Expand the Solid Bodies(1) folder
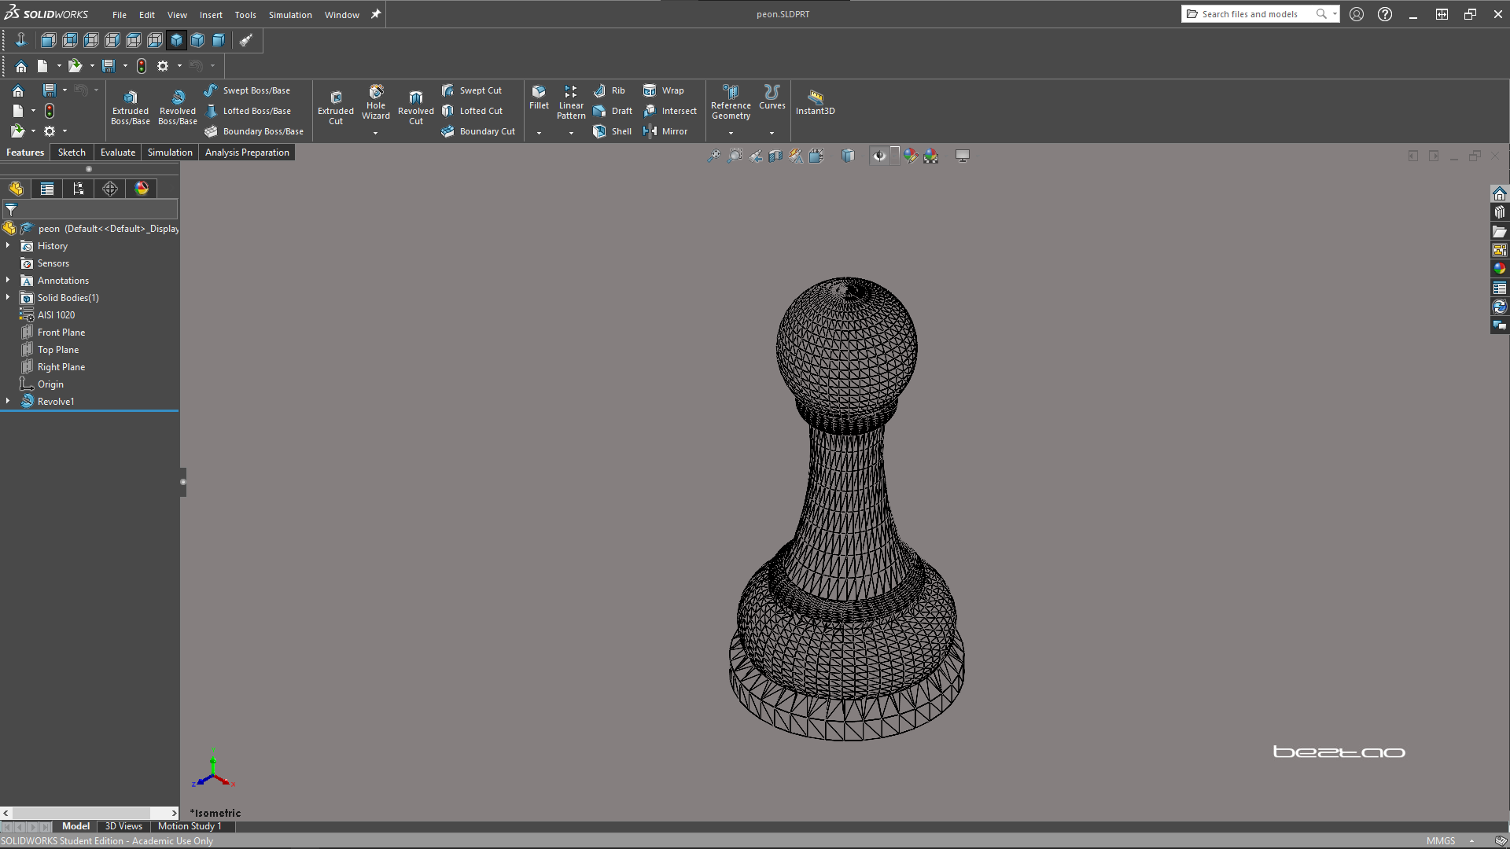The width and height of the screenshot is (1510, 849). 8,297
